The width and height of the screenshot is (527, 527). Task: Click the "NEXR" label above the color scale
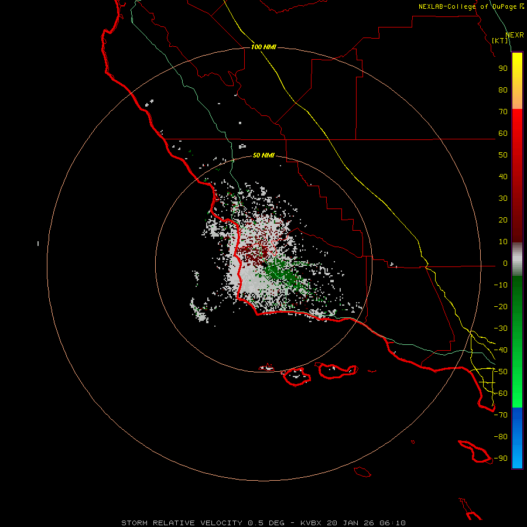point(515,35)
